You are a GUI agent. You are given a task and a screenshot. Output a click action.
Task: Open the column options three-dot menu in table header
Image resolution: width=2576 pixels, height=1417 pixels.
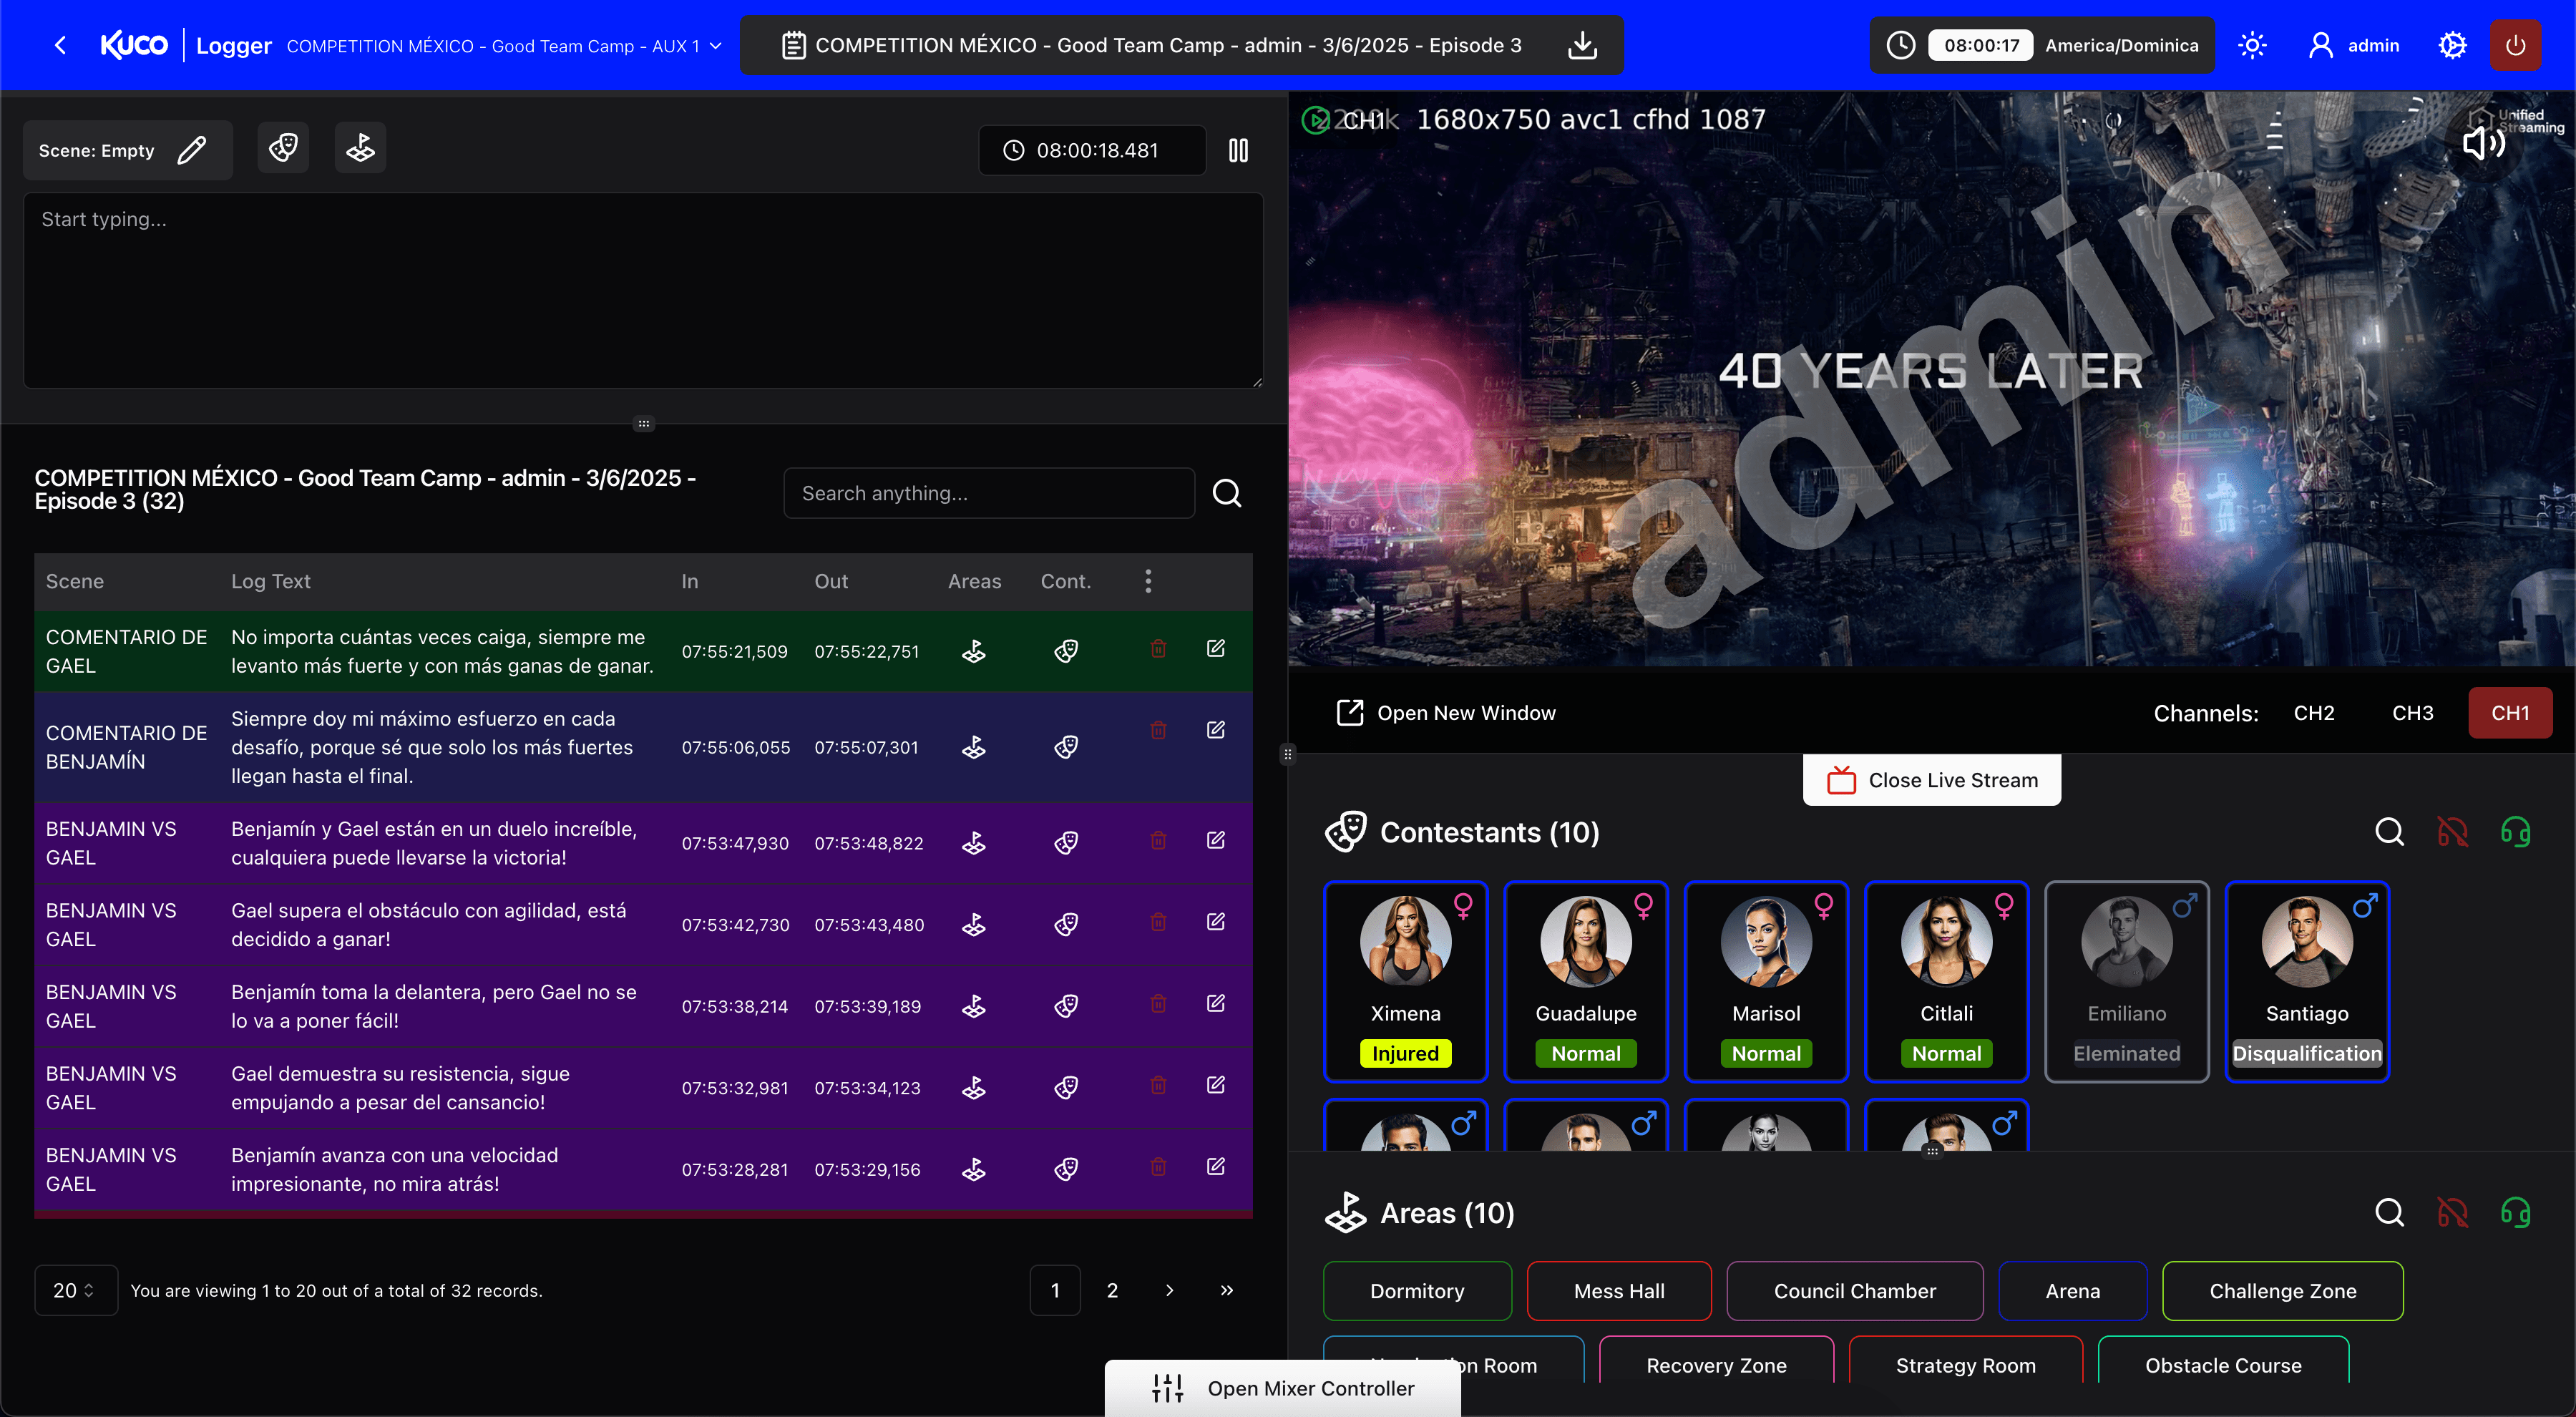coord(1148,581)
